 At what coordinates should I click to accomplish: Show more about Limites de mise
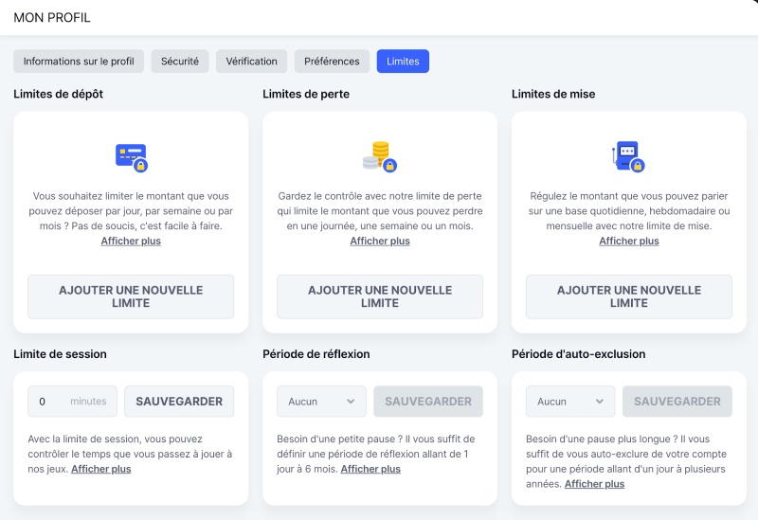coord(629,242)
